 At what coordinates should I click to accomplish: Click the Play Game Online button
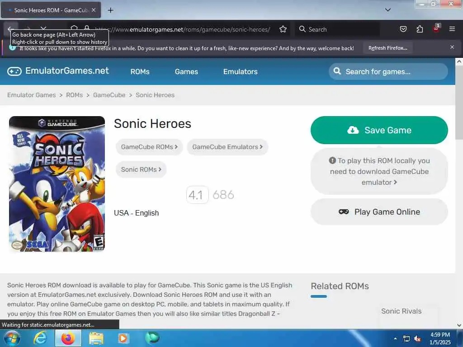point(379,211)
